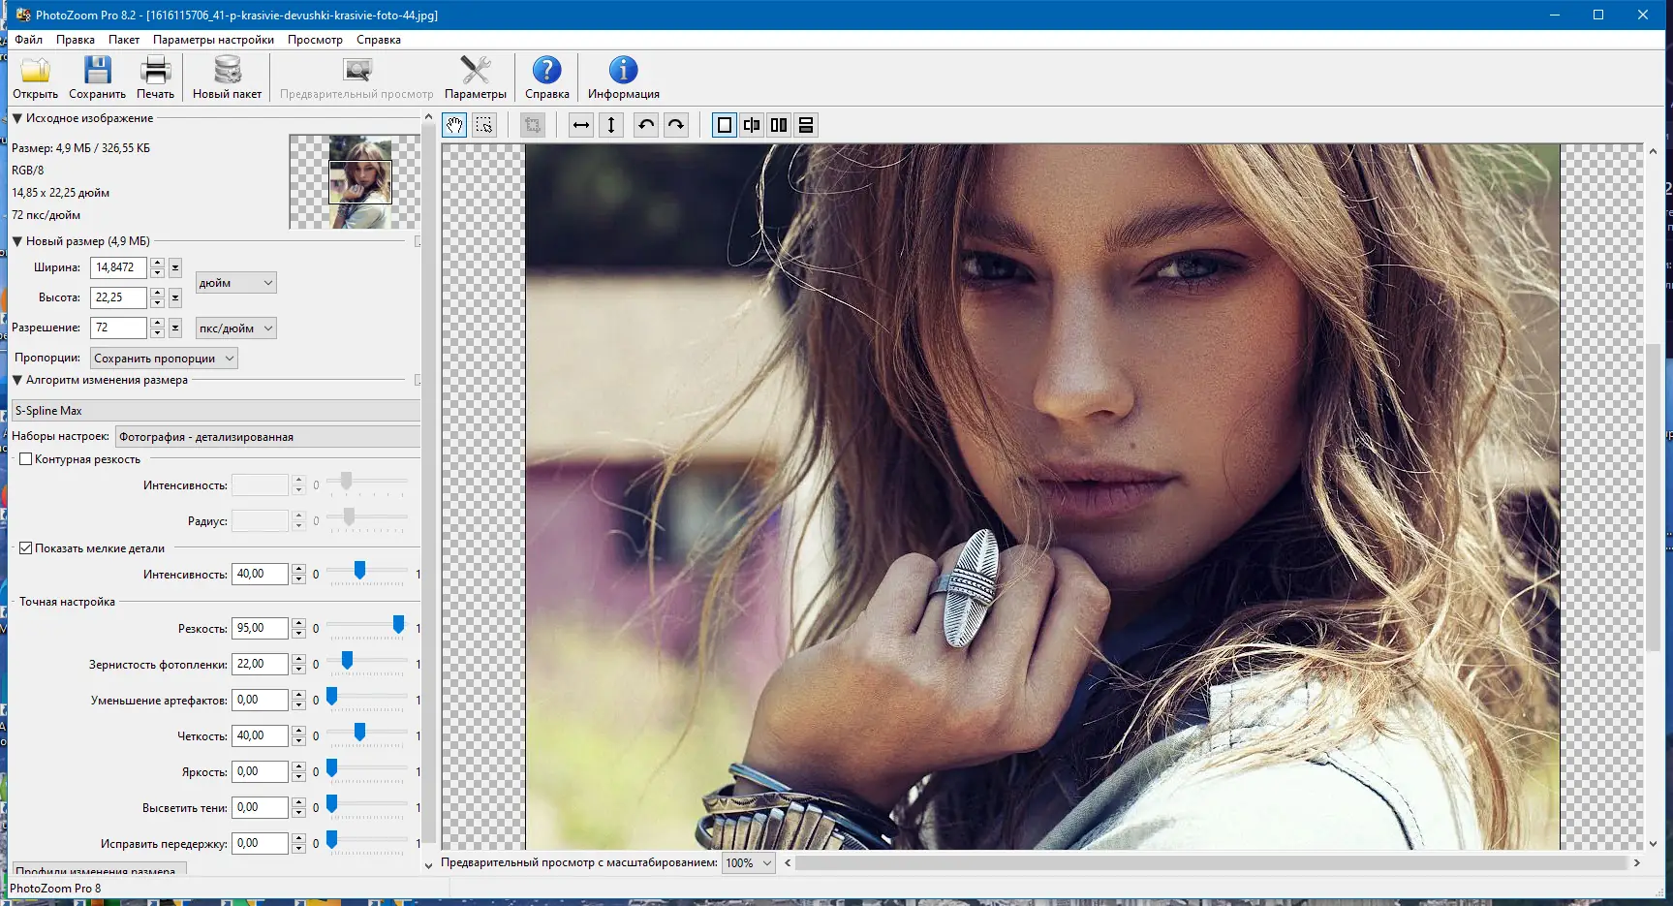Click the Разрешение input field
1673x906 pixels.
[118, 328]
